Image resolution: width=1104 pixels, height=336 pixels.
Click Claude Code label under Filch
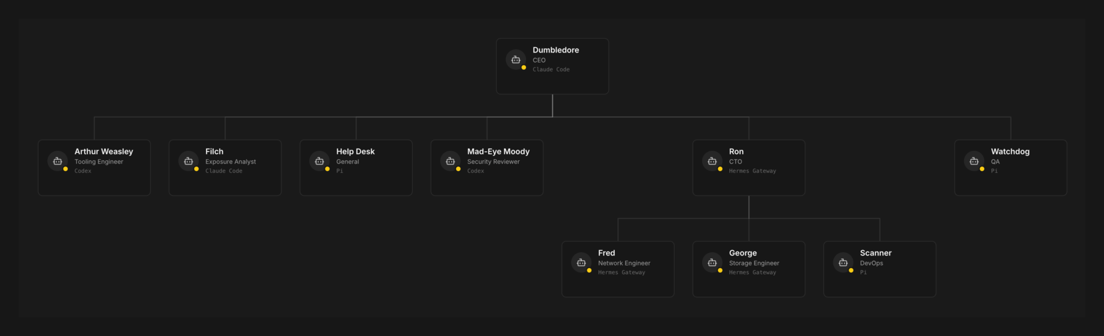click(224, 171)
